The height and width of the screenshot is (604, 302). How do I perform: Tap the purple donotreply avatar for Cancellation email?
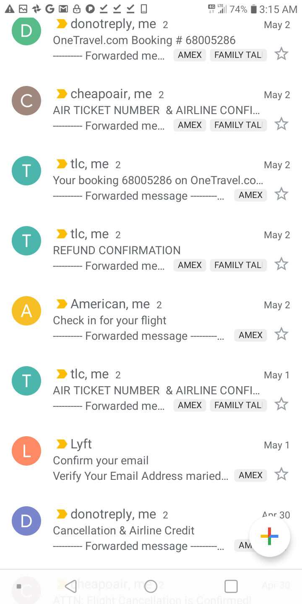click(26, 521)
